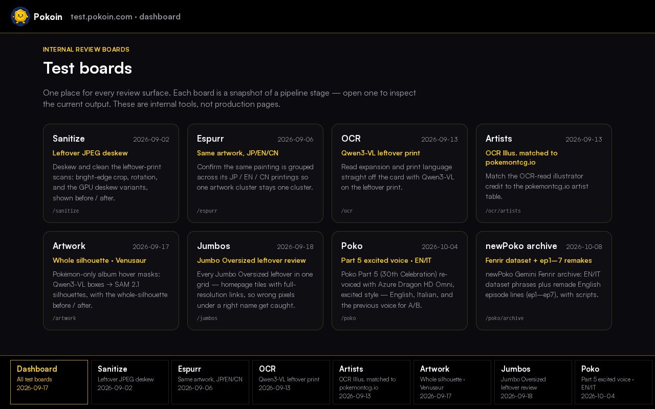Click the 2026-09-02 date on Sanitize card
This screenshot has width=655, height=409.
(x=151, y=139)
